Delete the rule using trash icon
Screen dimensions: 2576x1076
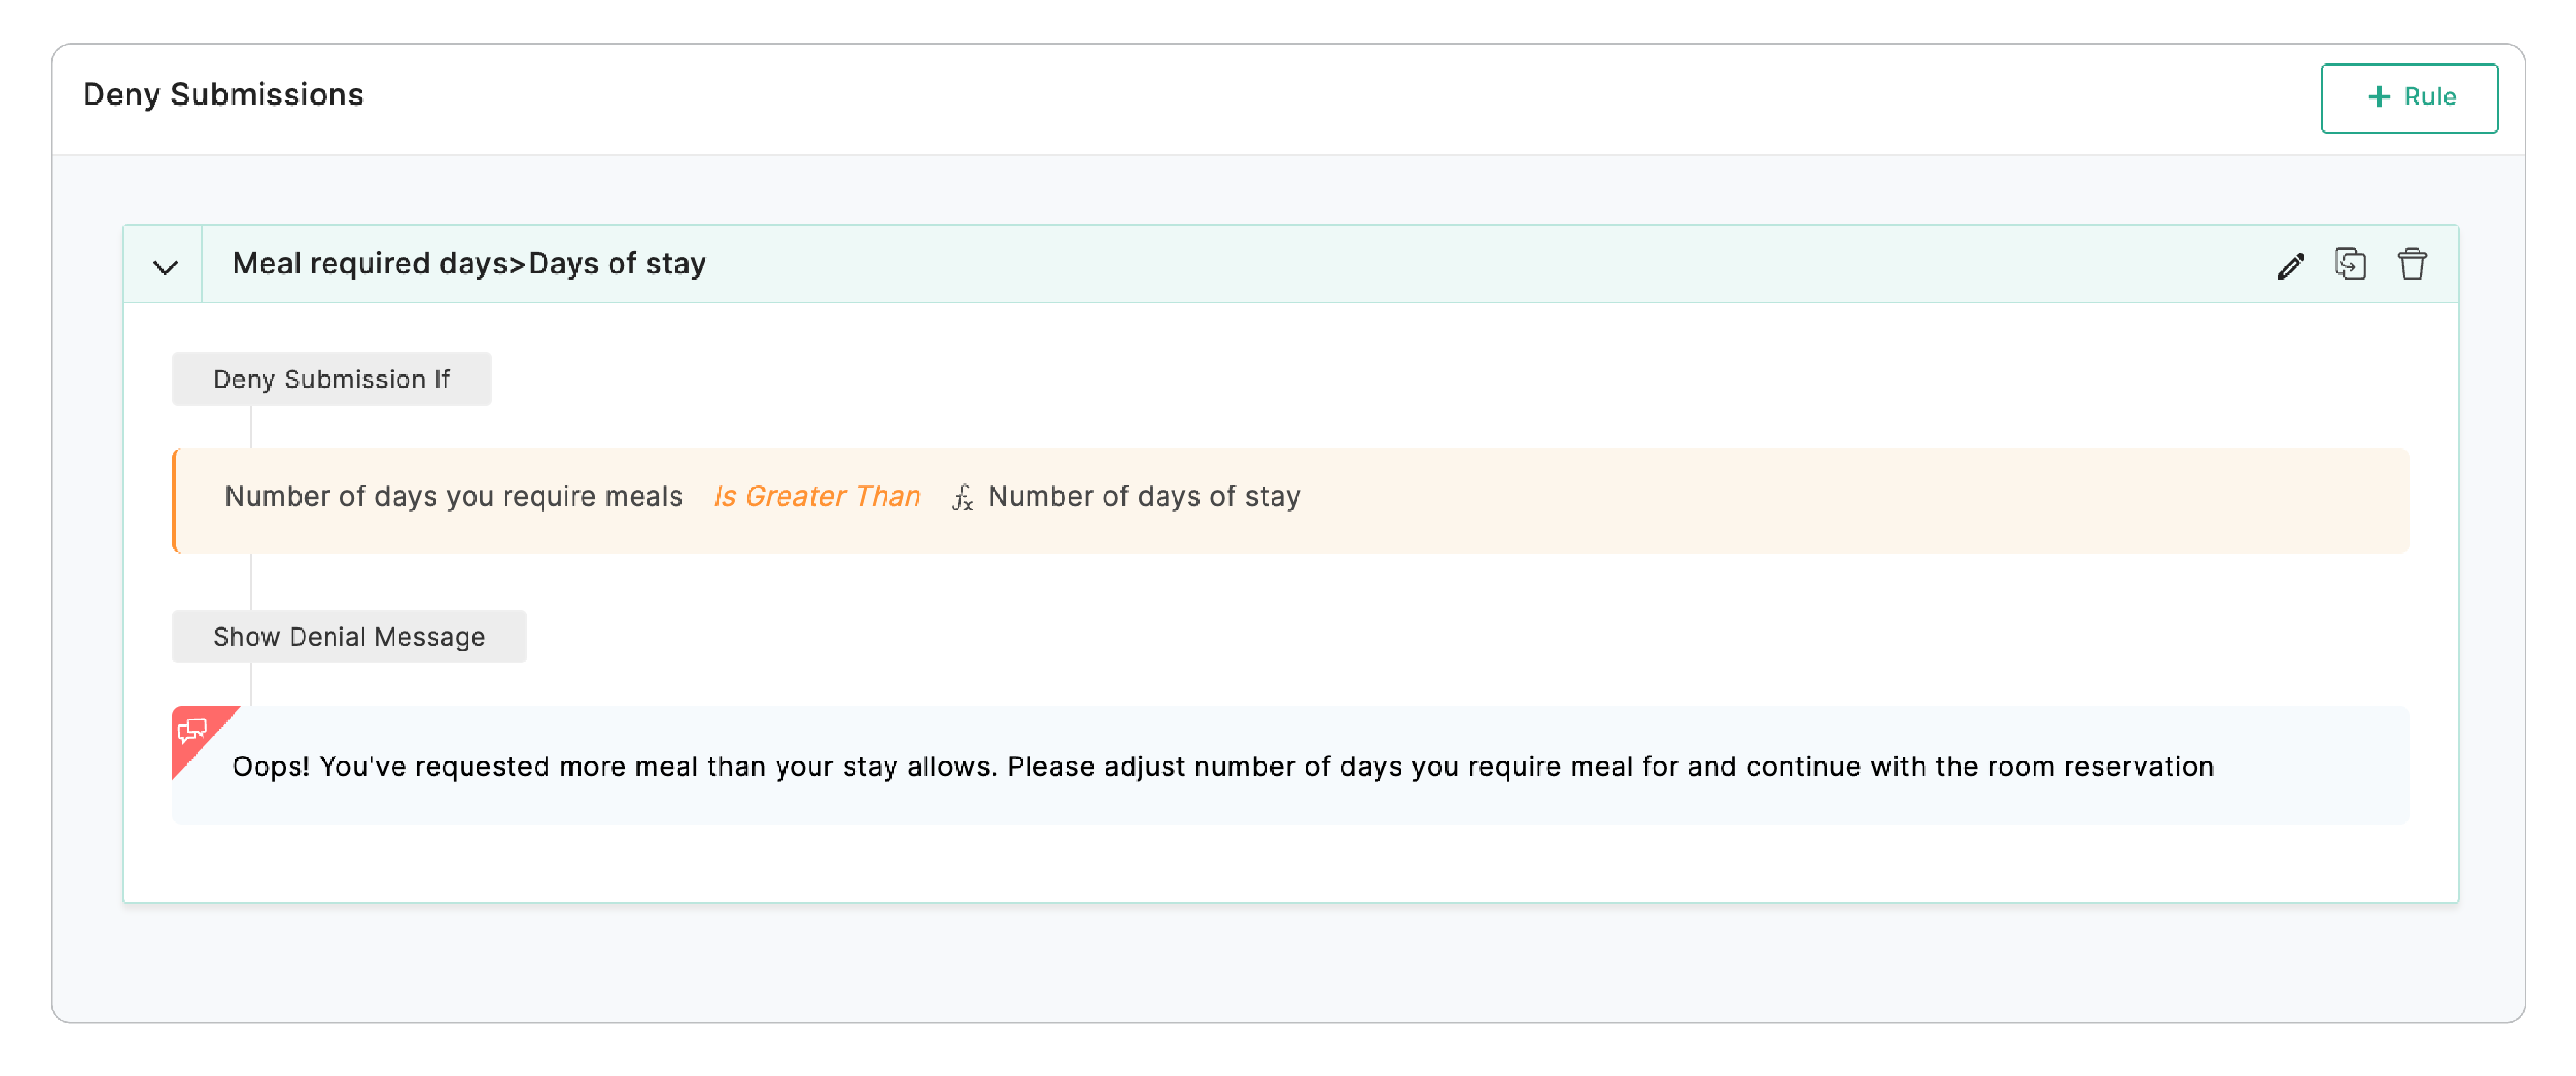(x=2411, y=264)
